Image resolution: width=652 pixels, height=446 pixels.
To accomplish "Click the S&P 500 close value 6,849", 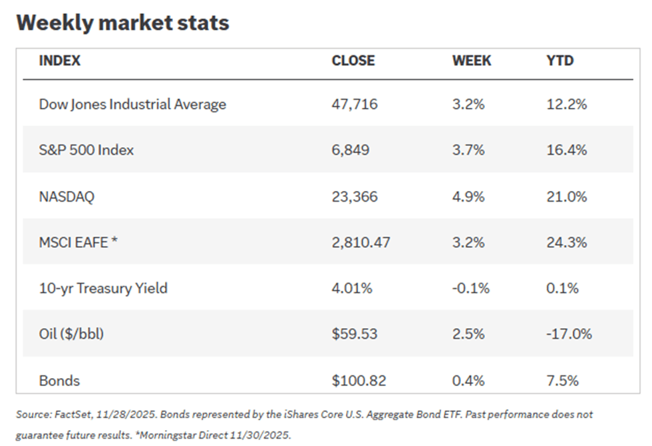I will [350, 150].
